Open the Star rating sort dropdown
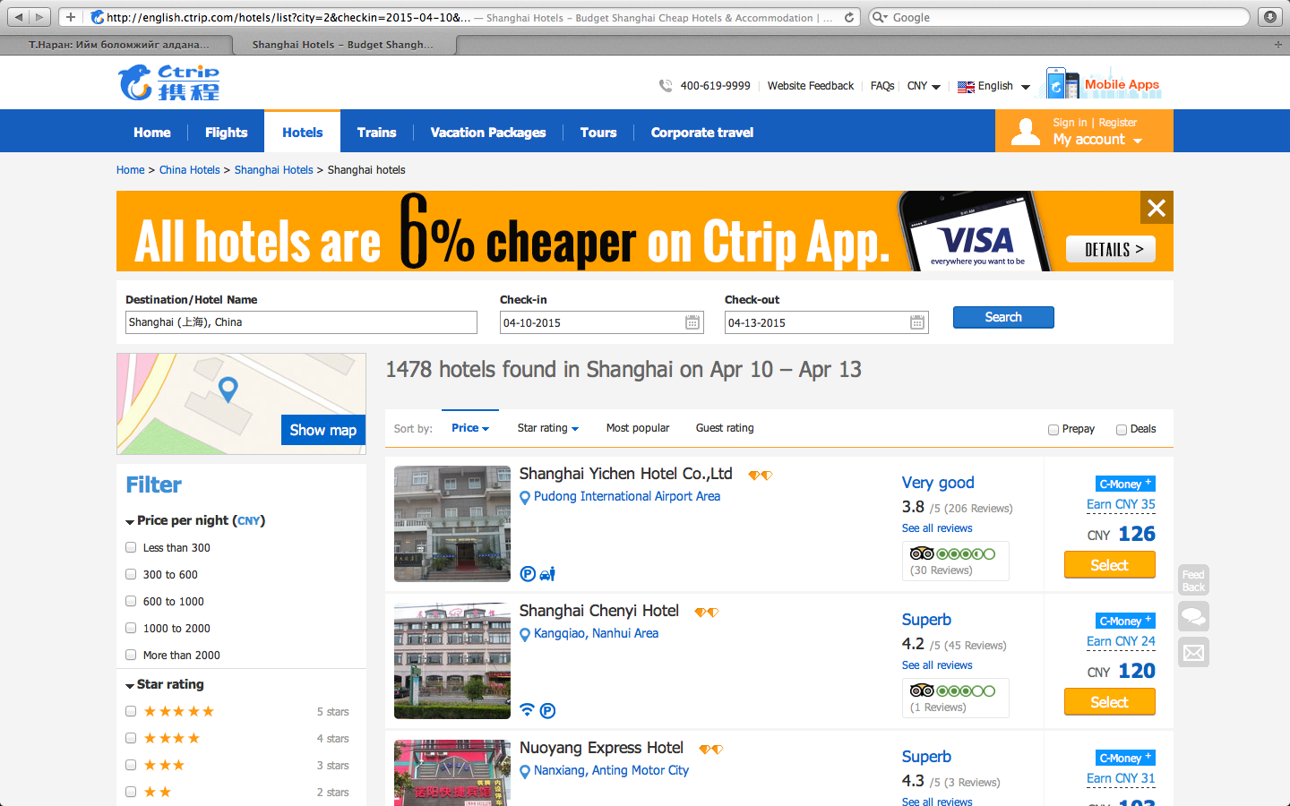 (547, 428)
